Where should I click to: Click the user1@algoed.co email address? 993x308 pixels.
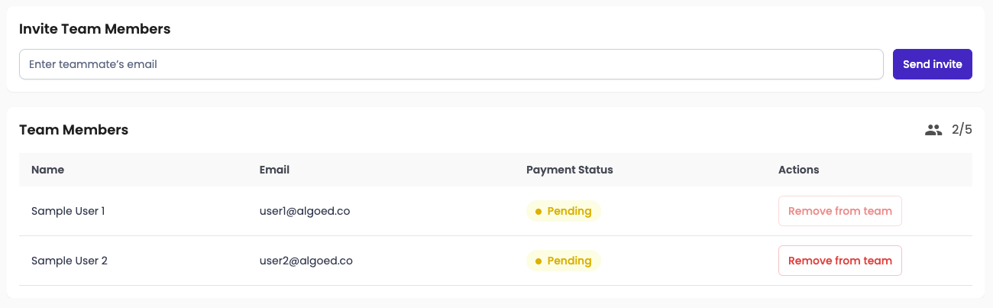coord(305,211)
